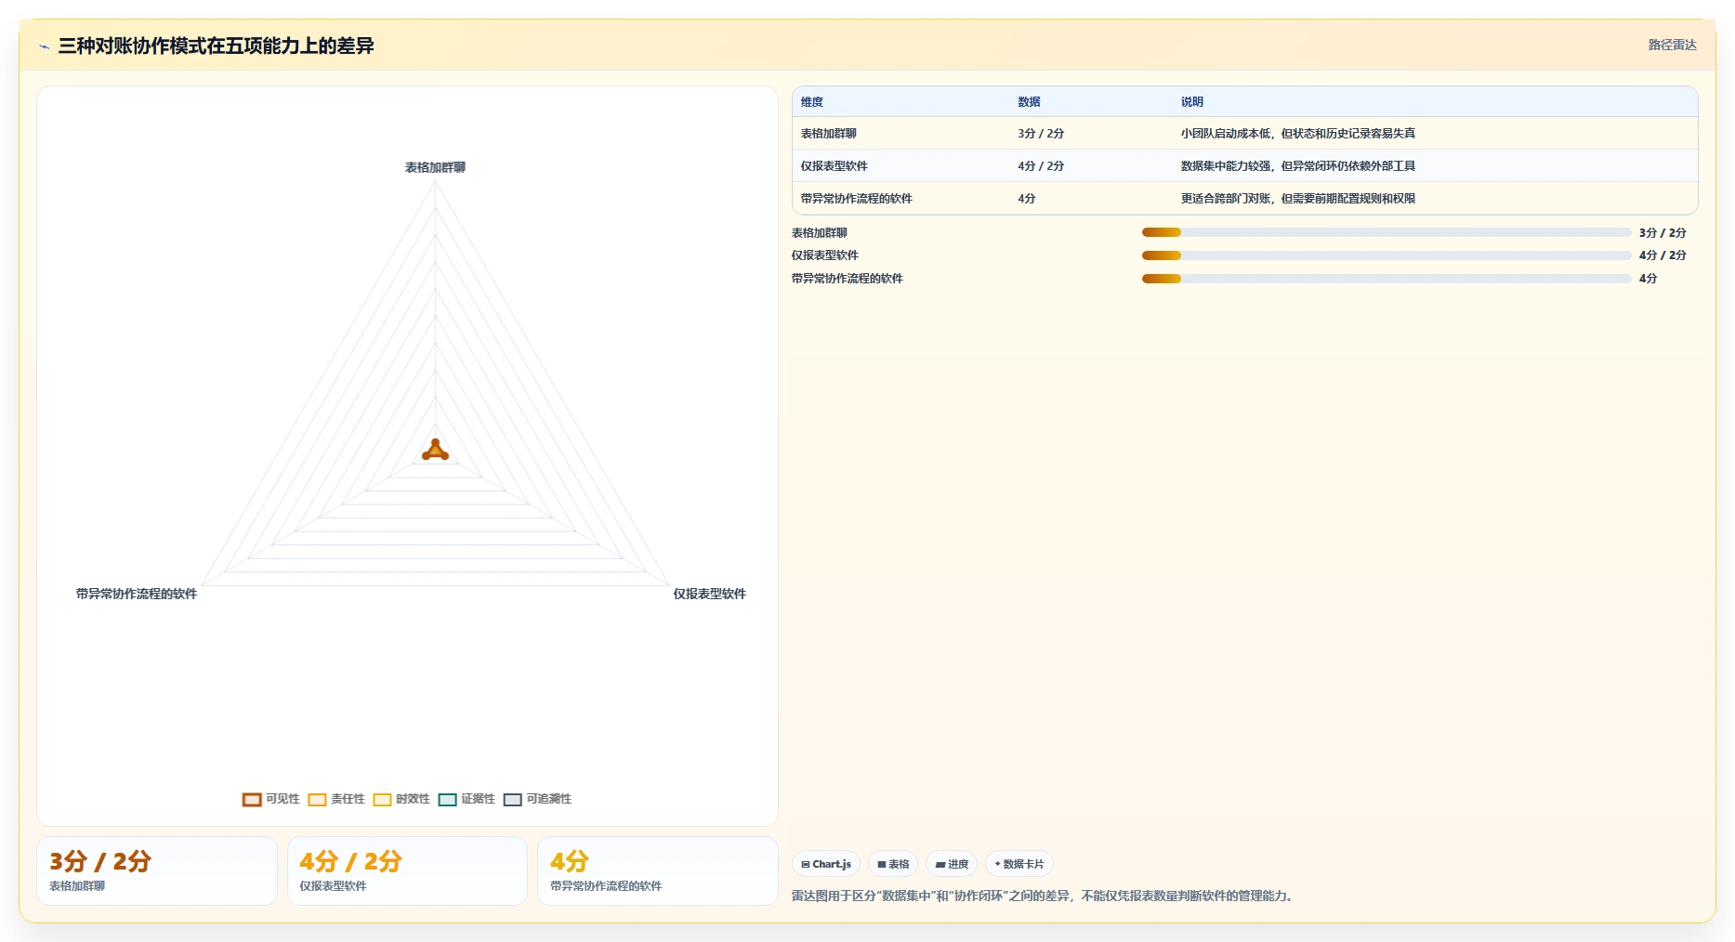Click the 表格加群聊 label beside its progress bar

[x=820, y=233]
